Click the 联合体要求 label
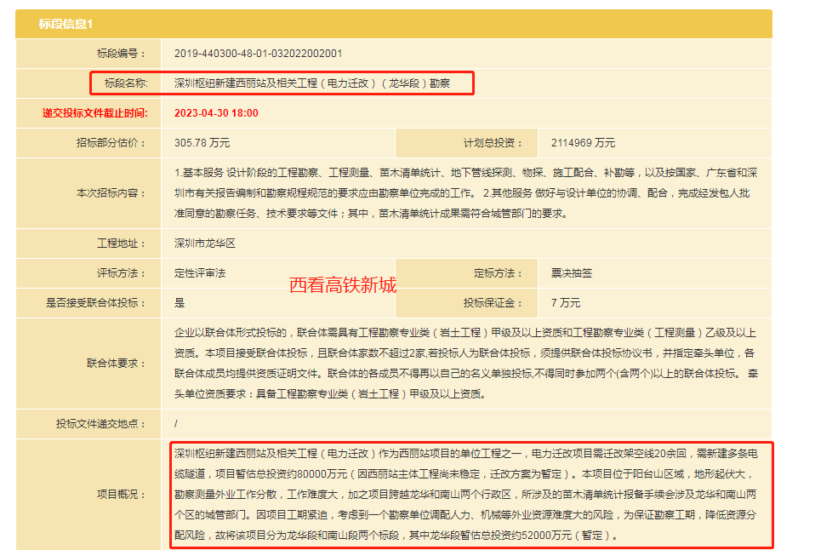The height and width of the screenshot is (550, 815). click(x=117, y=364)
